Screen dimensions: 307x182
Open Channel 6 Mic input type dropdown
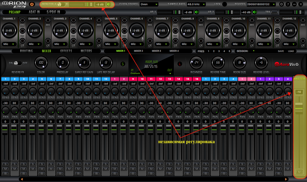(137, 44)
